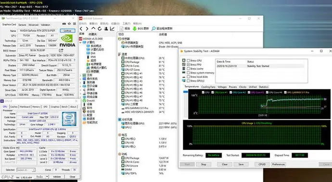
Task: Expand the operating system node in AIDA64 tree
Action: tap(80, 79)
